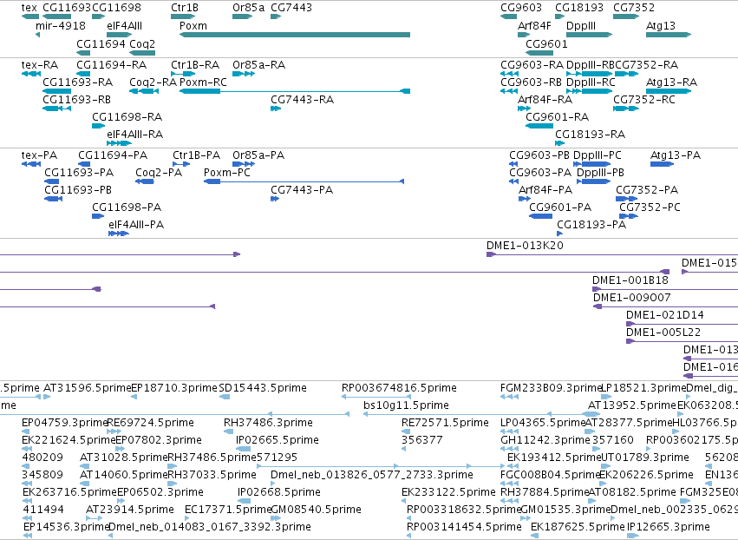Select the DppIII-PB protein label

[601, 173]
